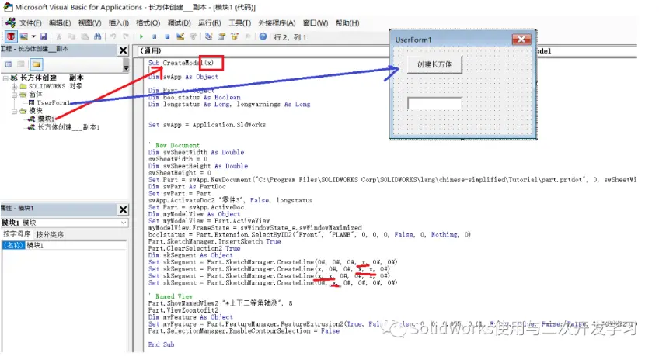Run the macro with the green play icon

coord(141,36)
